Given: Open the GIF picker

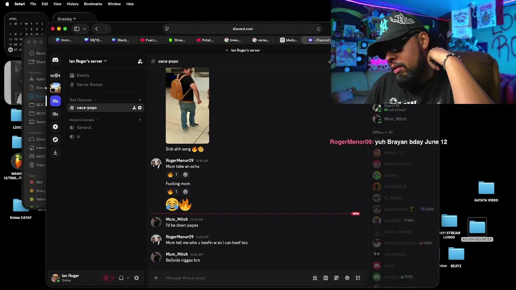Looking at the screenshot, I should (326, 278).
